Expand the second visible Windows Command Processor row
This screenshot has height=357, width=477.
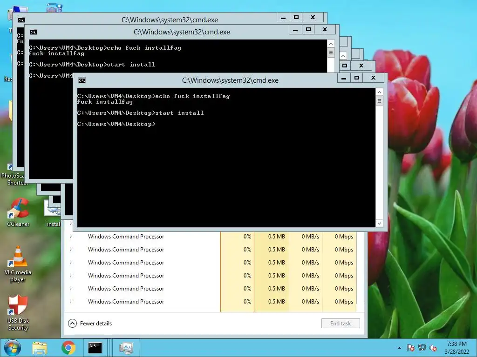[71, 250]
